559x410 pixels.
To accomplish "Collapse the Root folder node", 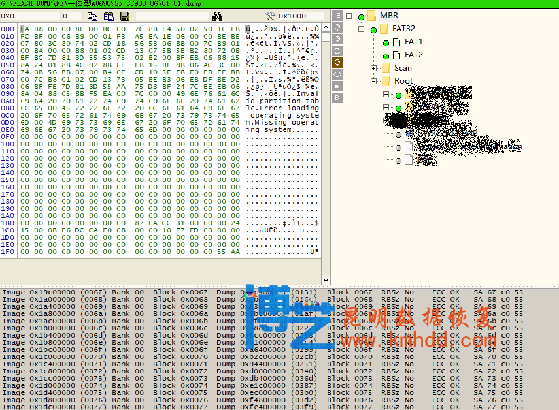I will [x=373, y=82].
